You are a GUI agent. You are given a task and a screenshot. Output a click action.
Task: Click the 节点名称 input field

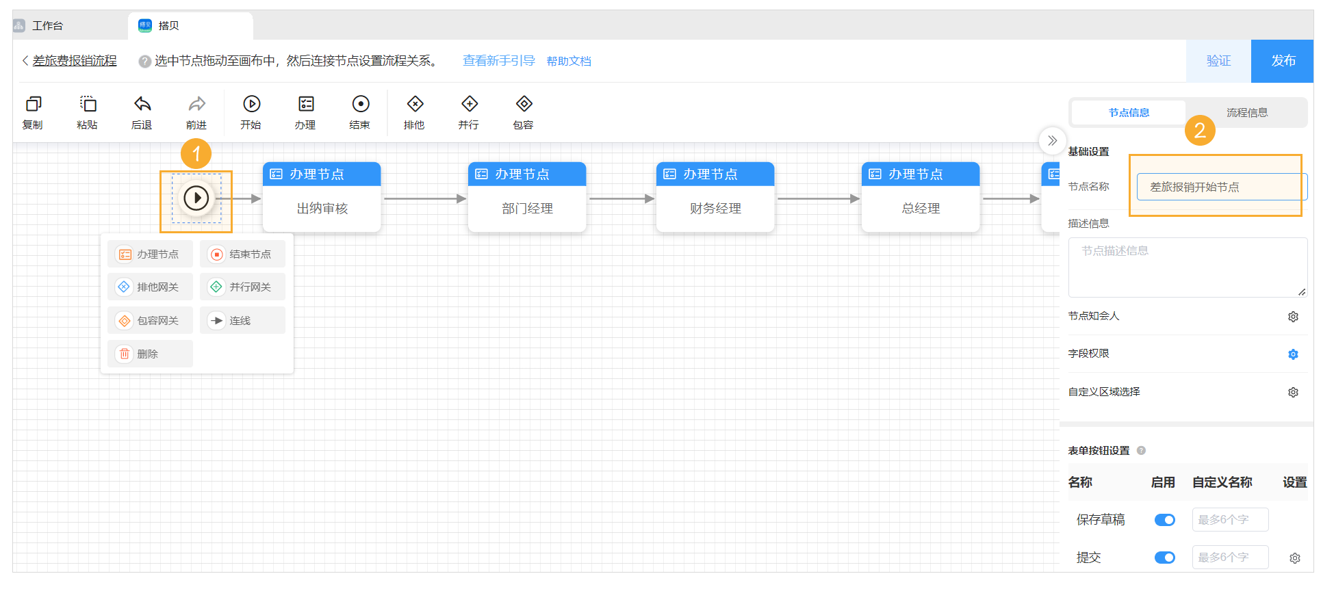pos(1222,187)
